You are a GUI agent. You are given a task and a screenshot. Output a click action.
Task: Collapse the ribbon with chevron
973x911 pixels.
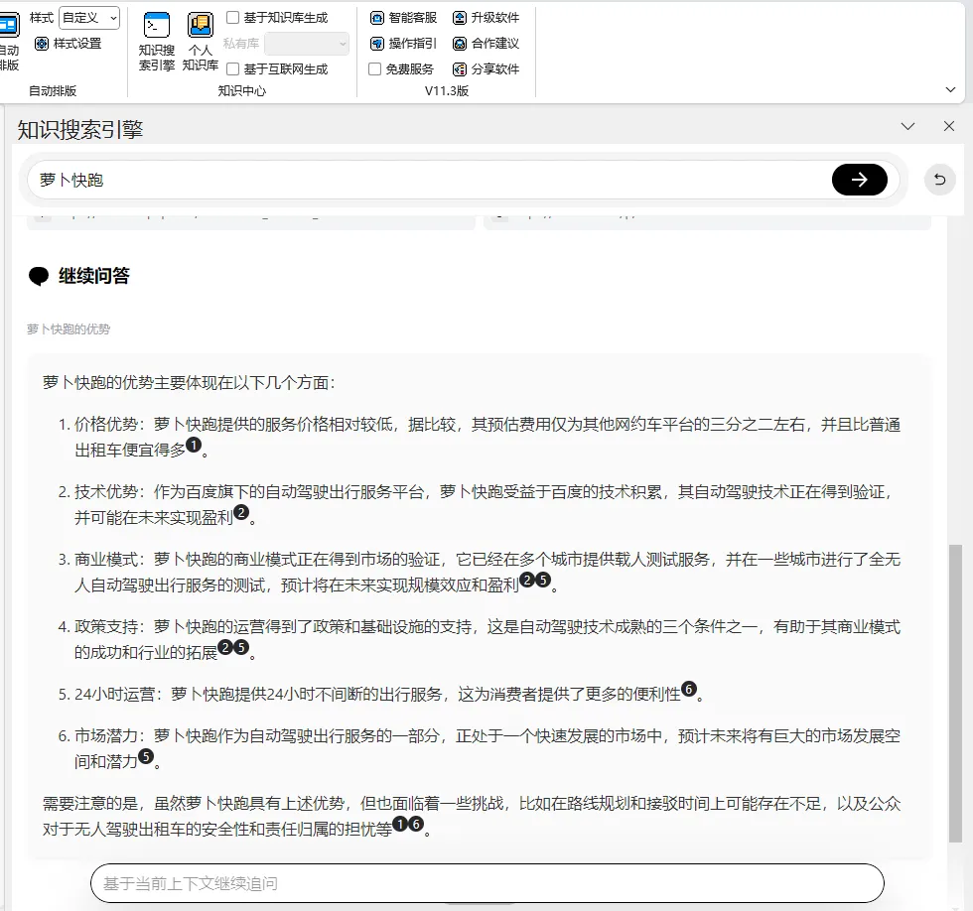[950, 90]
